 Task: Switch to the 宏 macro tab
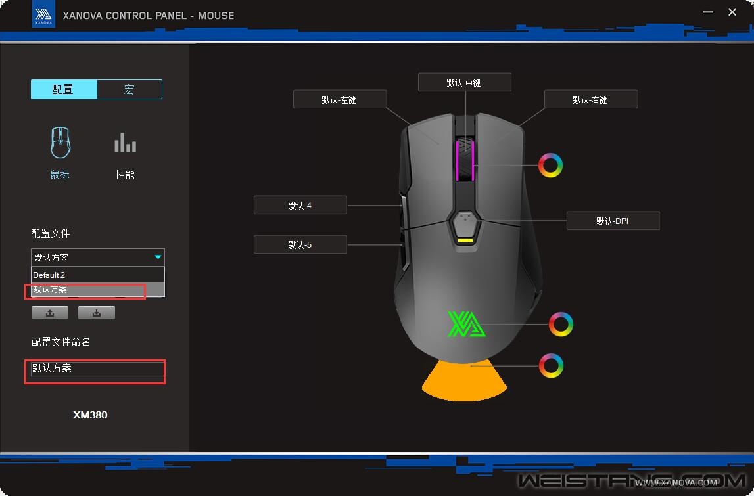129,89
